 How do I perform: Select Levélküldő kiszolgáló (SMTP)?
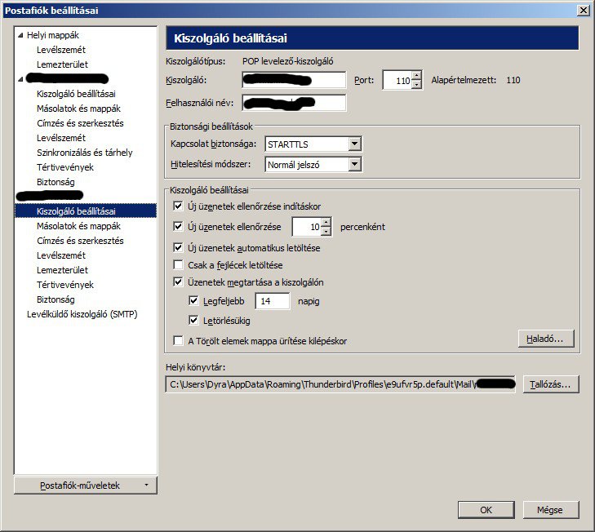[x=82, y=314]
